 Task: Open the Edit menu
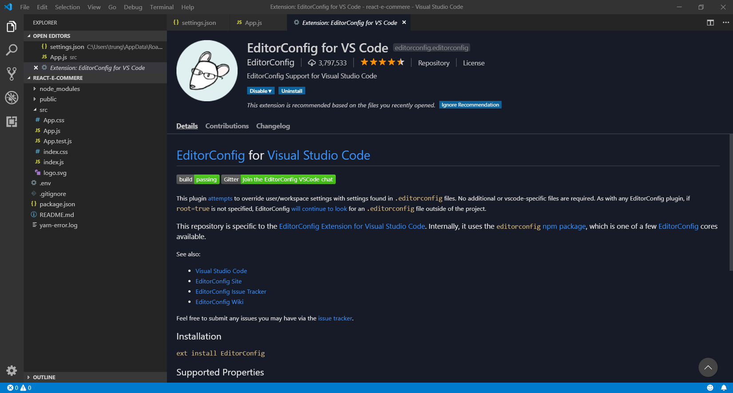click(x=42, y=7)
